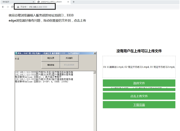Click the 清空记录 button in server window
Image resolution: width=180 pixels, height=131 pixels.
(x=51, y=58)
